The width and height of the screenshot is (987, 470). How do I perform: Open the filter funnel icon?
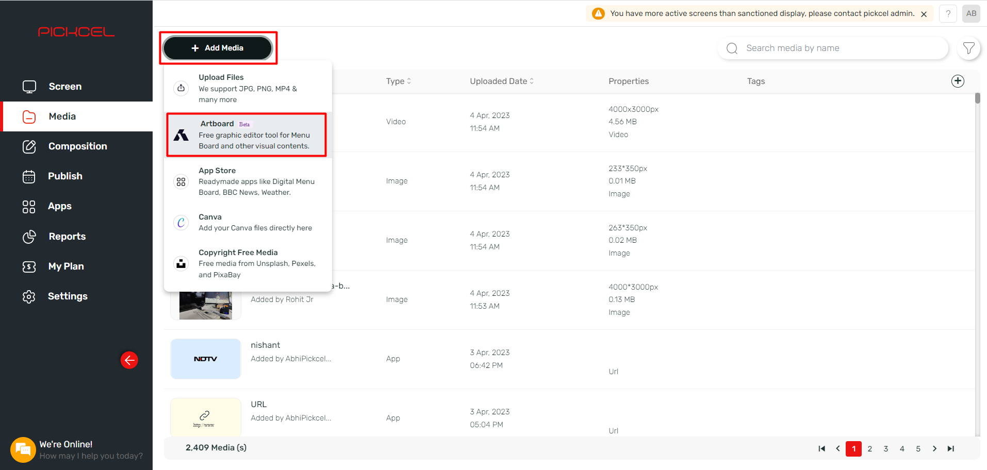tap(968, 48)
